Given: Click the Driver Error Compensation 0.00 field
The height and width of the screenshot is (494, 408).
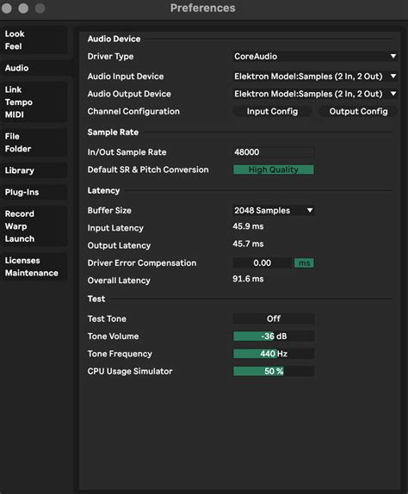Looking at the screenshot, I should click(x=263, y=263).
